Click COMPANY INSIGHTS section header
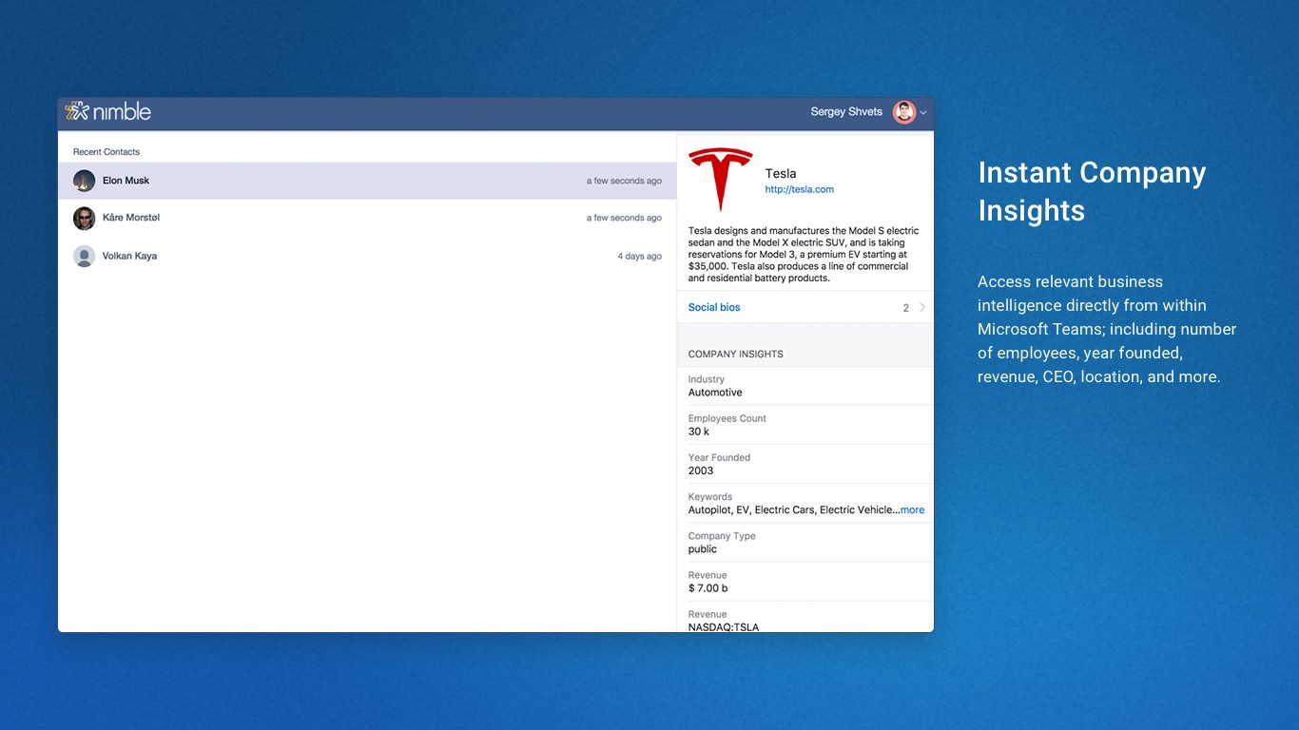Screen dimensions: 1299x730 click(736, 354)
